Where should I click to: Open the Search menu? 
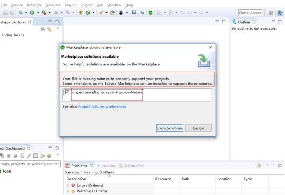(x=70, y=5)
